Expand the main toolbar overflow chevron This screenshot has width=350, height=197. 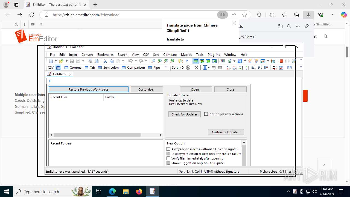(301, 60)
